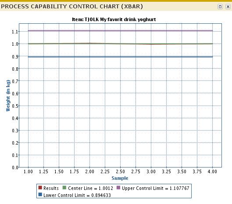
Task: Click the red Results legend swatch
Action: click(x=40, y=188)
